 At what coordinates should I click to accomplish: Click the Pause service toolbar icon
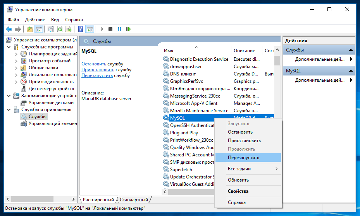click(x=119, y=29)
